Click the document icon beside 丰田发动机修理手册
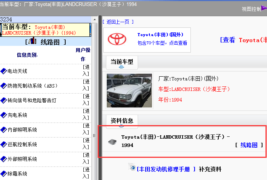The image size is (267, 180). tap(132, 167)
